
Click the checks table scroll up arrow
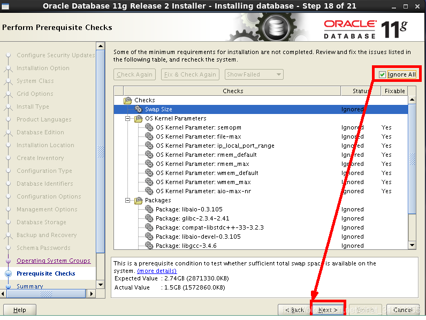(x=412, y=100)
